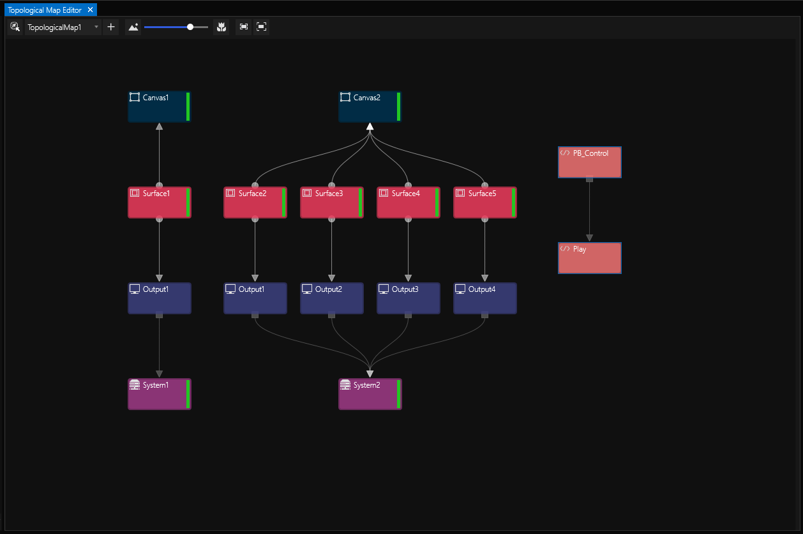
Task: Click the map selection tool icon
Action: pos(15,27)
